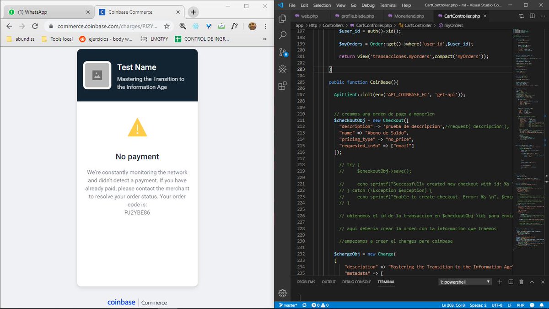
Task: Split the editor to the right
Action: coord(532,16)
